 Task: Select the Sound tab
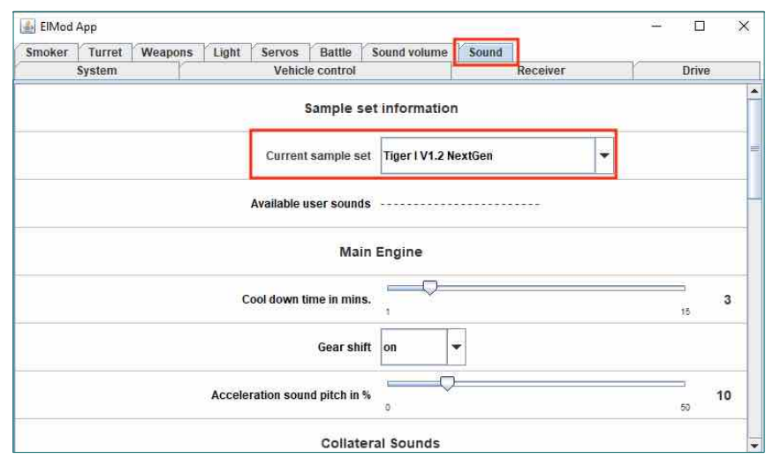click(x=485, y=53)
